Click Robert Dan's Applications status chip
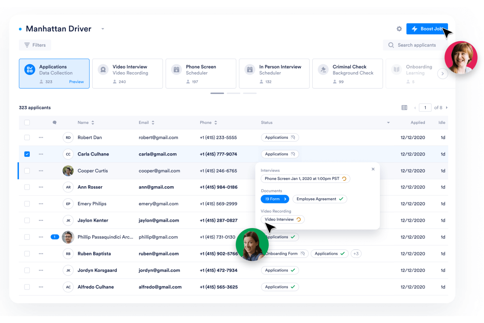This screenshot has height=323, width=484. click(x=280, y=137)
